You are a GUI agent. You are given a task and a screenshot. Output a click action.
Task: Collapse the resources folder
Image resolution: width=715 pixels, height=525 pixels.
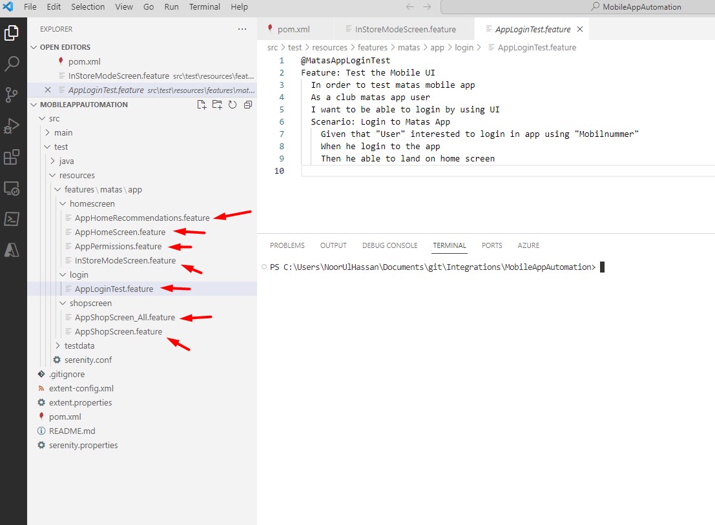(x=52, y=175)
